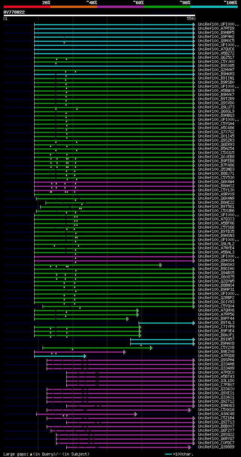Screen dimensions: 241x457
Task: Select the UniRef100_C5Y130 label
Action: pyautogui.click(x=216, y=190)
